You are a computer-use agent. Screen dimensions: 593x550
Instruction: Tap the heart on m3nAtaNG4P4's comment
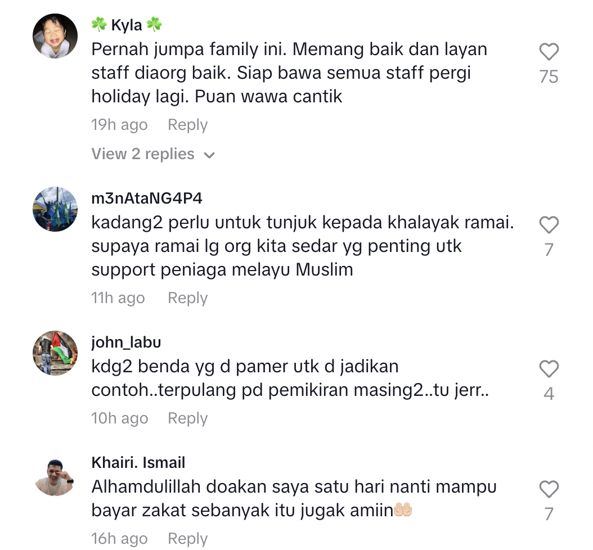[x=549, y=225]
